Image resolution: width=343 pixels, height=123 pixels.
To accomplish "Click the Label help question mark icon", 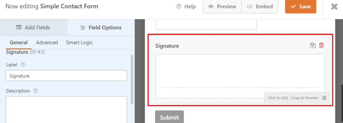I will [22, 65].
